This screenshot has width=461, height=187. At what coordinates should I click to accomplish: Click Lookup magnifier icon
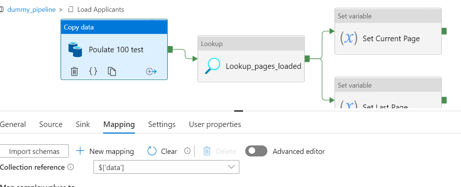click(212, 66)
